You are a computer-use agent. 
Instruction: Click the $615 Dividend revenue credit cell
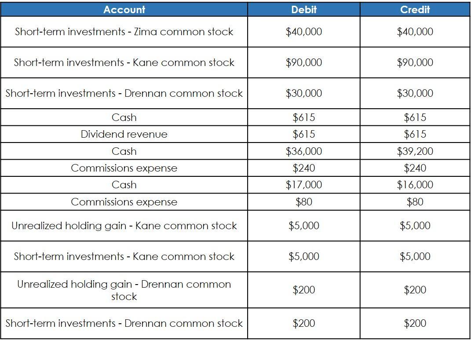pos(415,134)
